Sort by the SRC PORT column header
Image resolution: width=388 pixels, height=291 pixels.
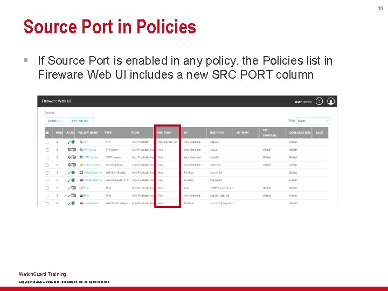168,133
